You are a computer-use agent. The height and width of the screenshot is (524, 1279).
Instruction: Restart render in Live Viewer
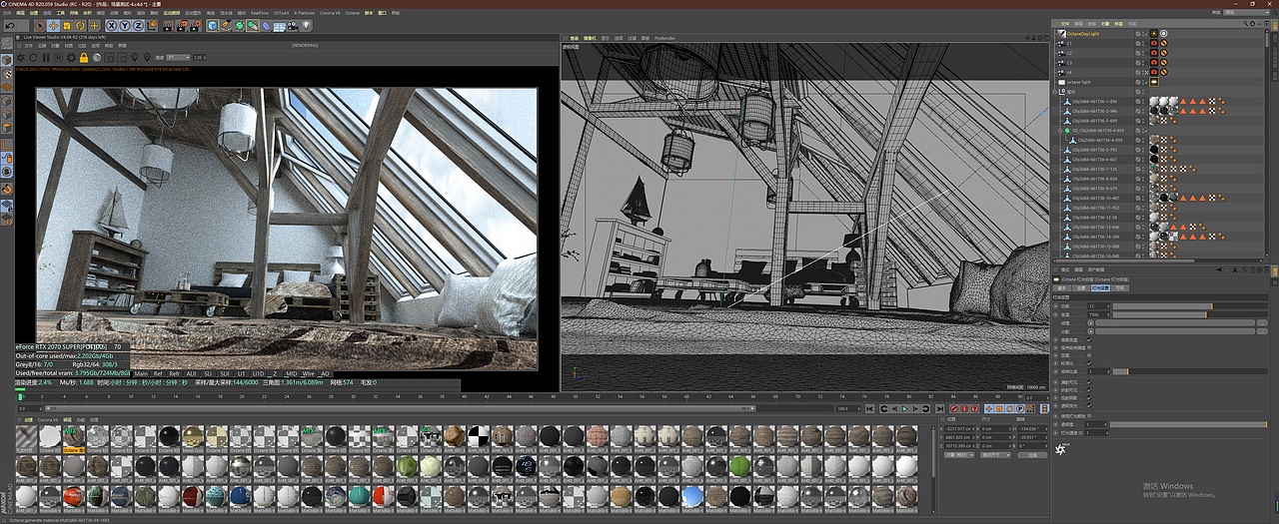point(33,57)
